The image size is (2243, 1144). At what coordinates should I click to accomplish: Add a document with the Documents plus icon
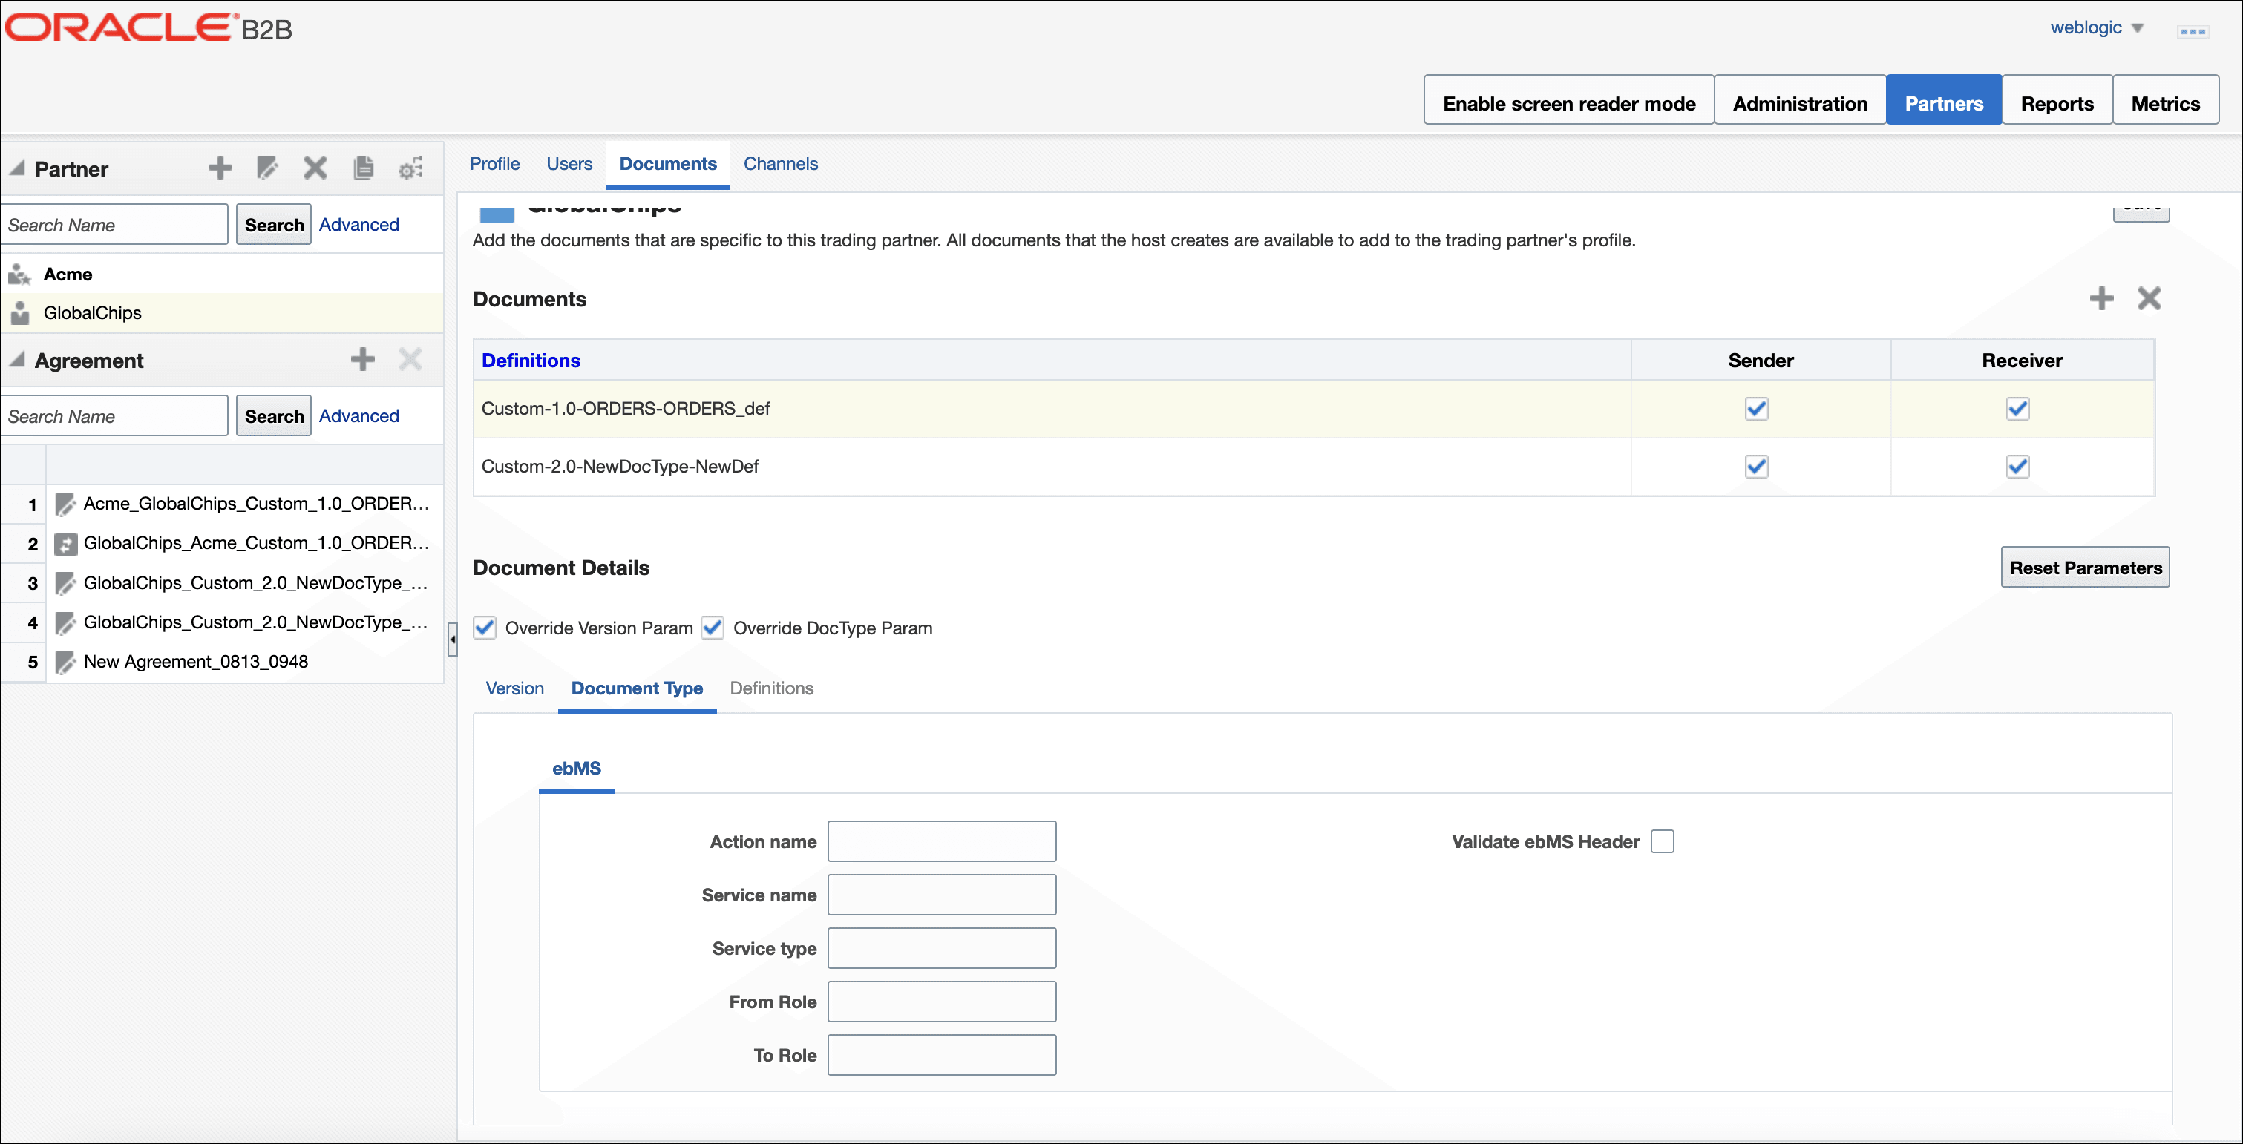(x=2101, y=299)
